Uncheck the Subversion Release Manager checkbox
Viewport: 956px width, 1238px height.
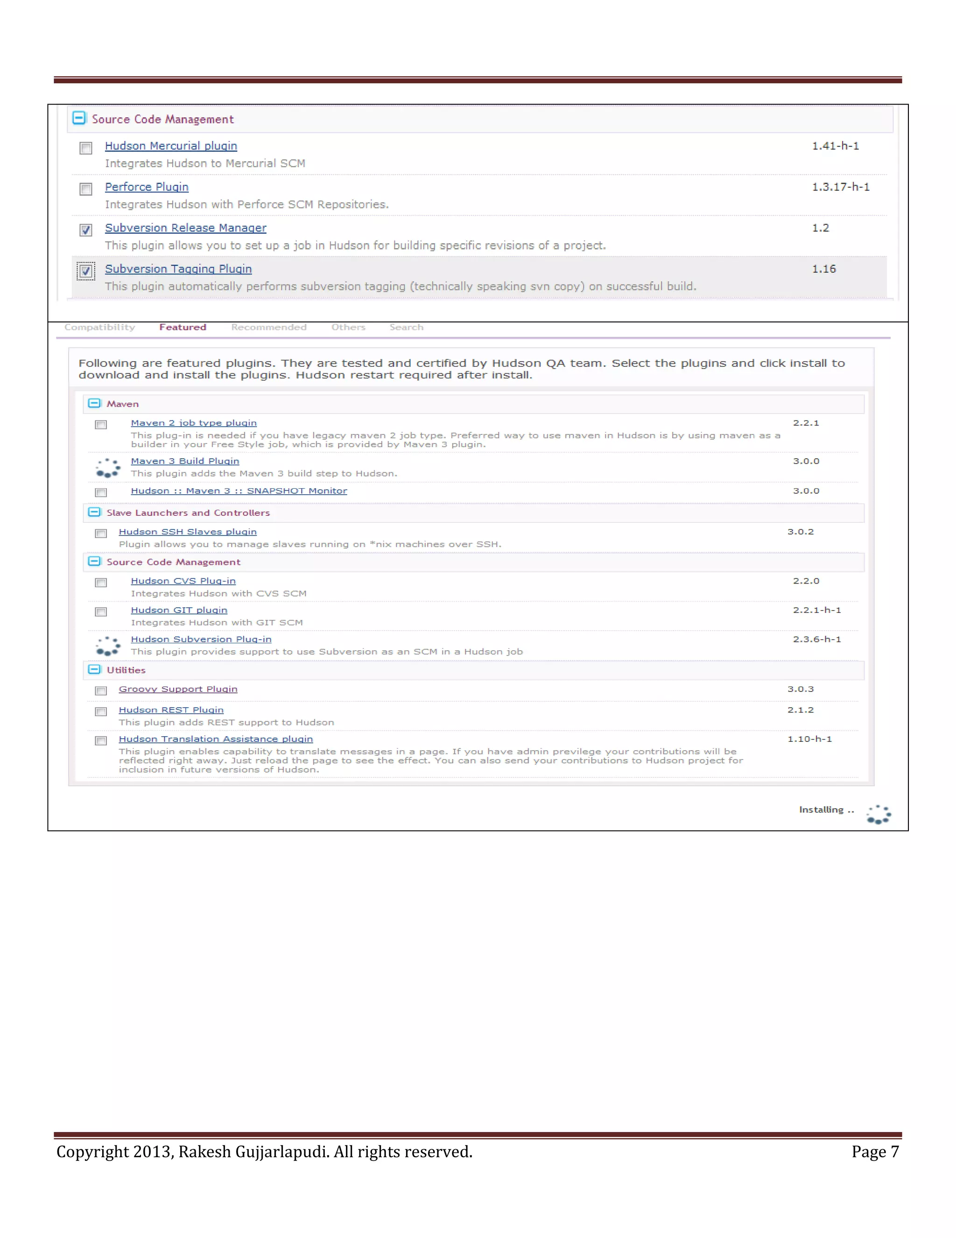(86, 229)
